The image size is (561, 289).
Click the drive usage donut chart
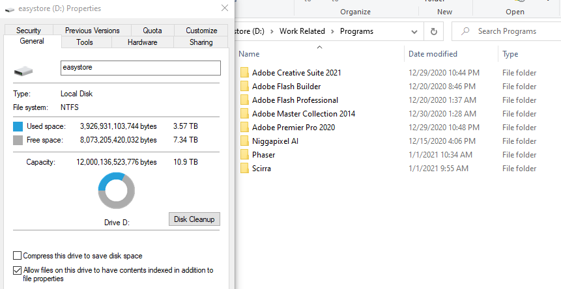(x=117, y=191)
